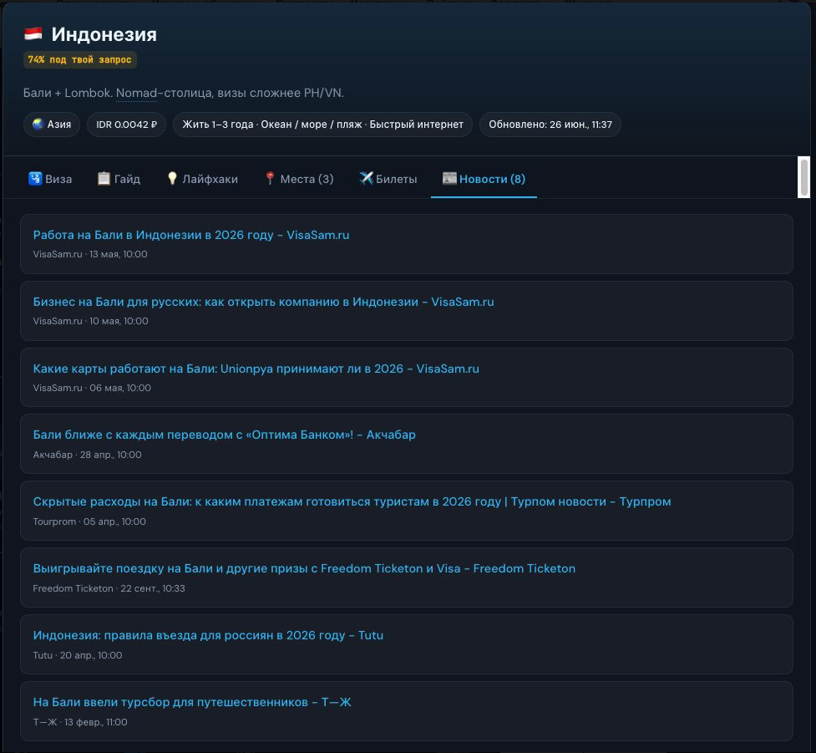Open Скрытые расходы на Бали article
Viewport: 816px width, 753px height.
pyautogui.click(x=352, y=501)
